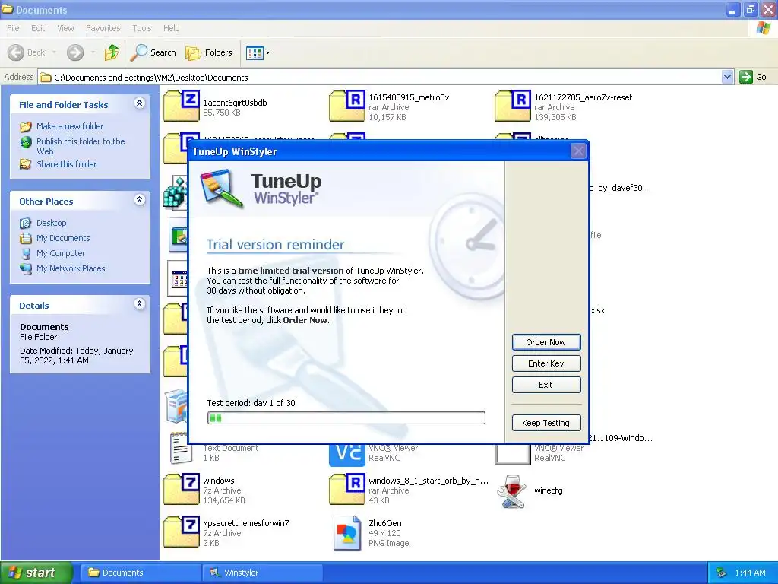Click the Windows flag logo in menu bar

pos(763,28)
